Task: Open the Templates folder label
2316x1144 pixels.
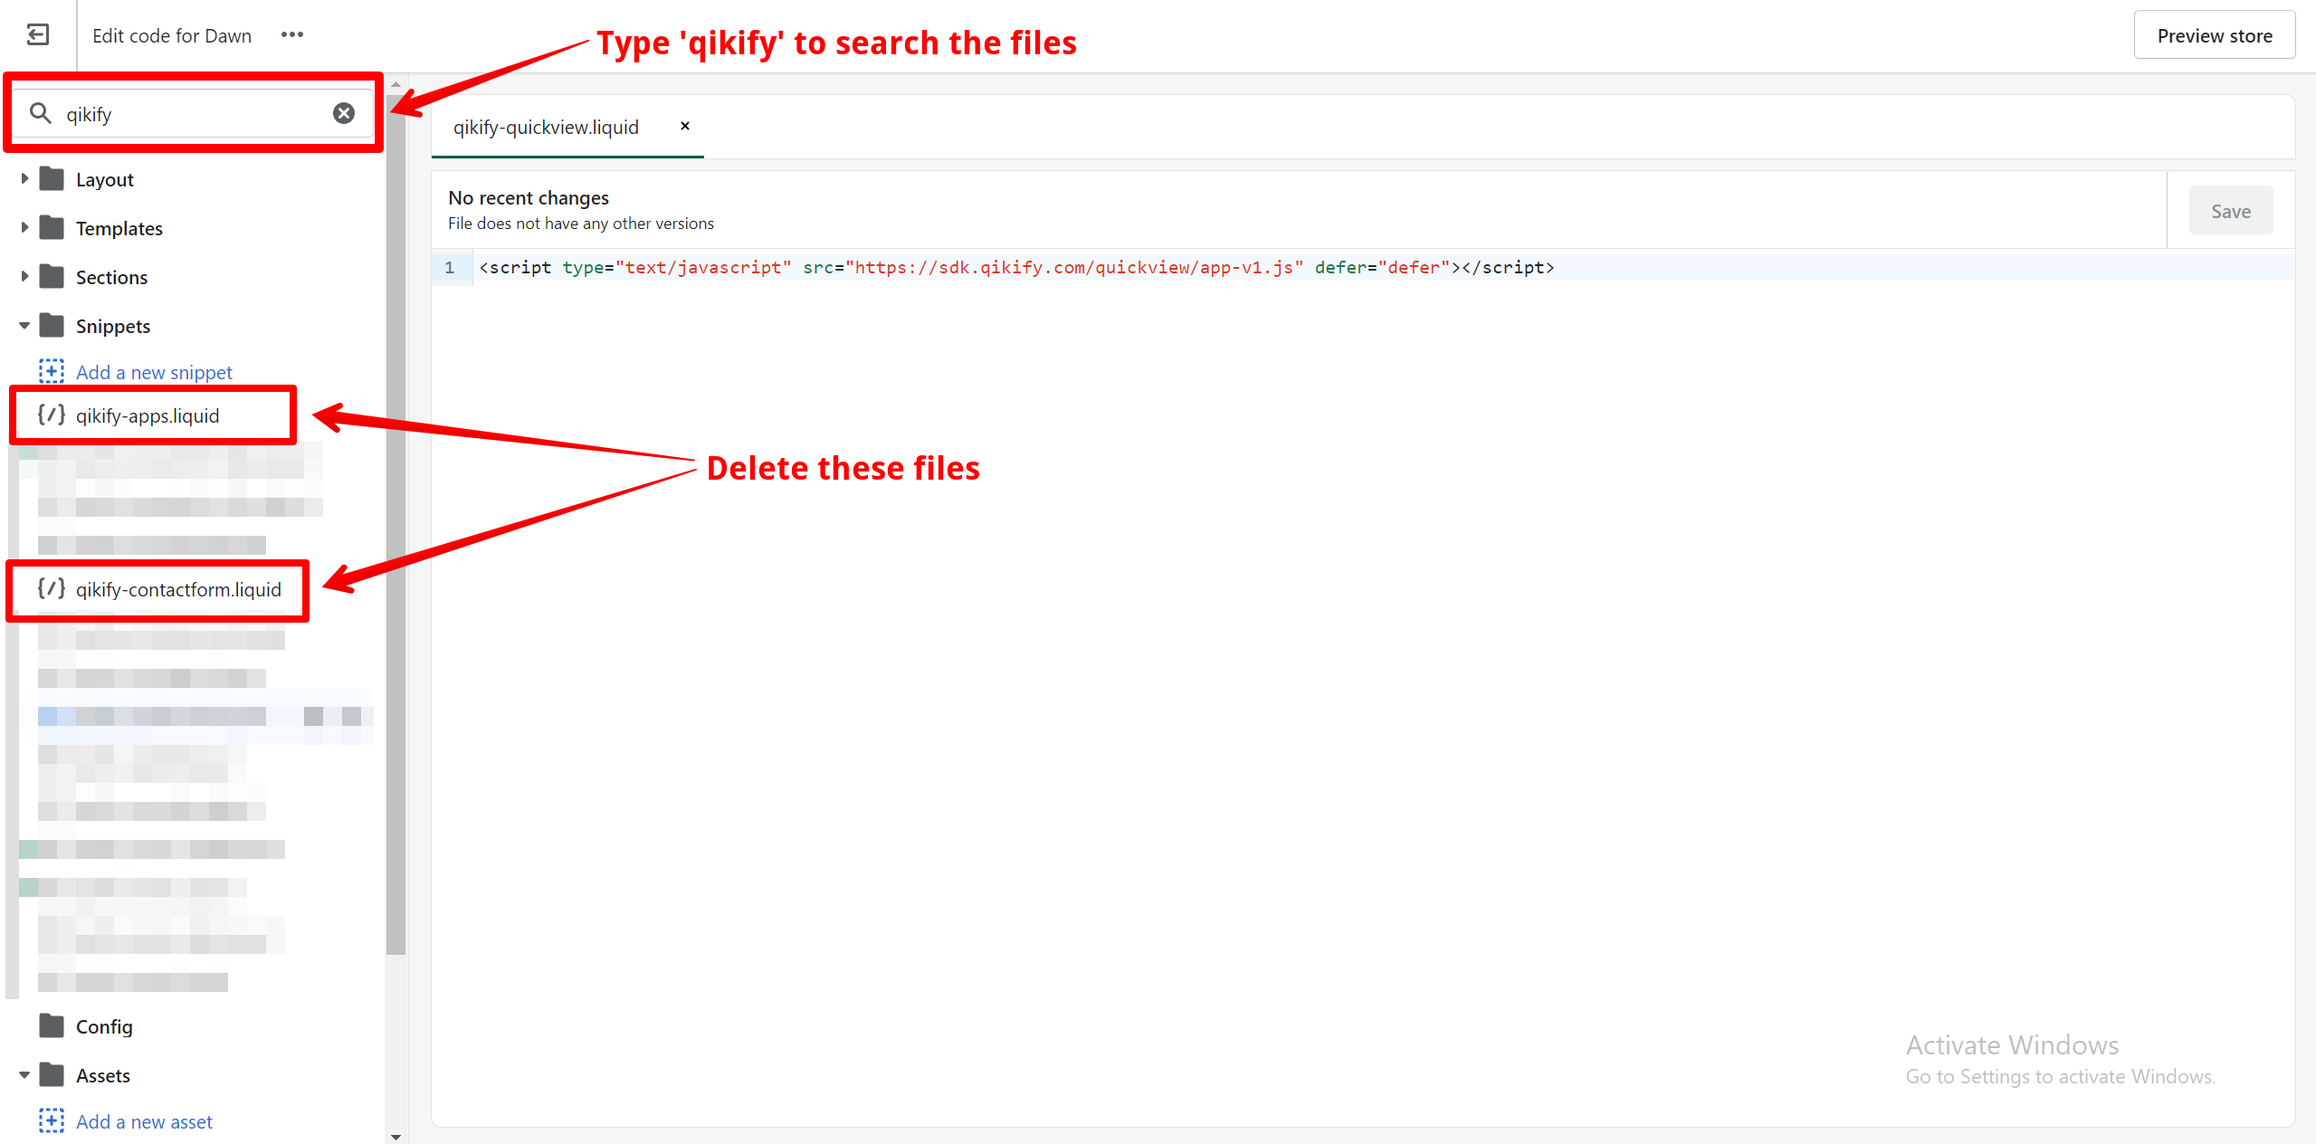Action: (119, 228)
